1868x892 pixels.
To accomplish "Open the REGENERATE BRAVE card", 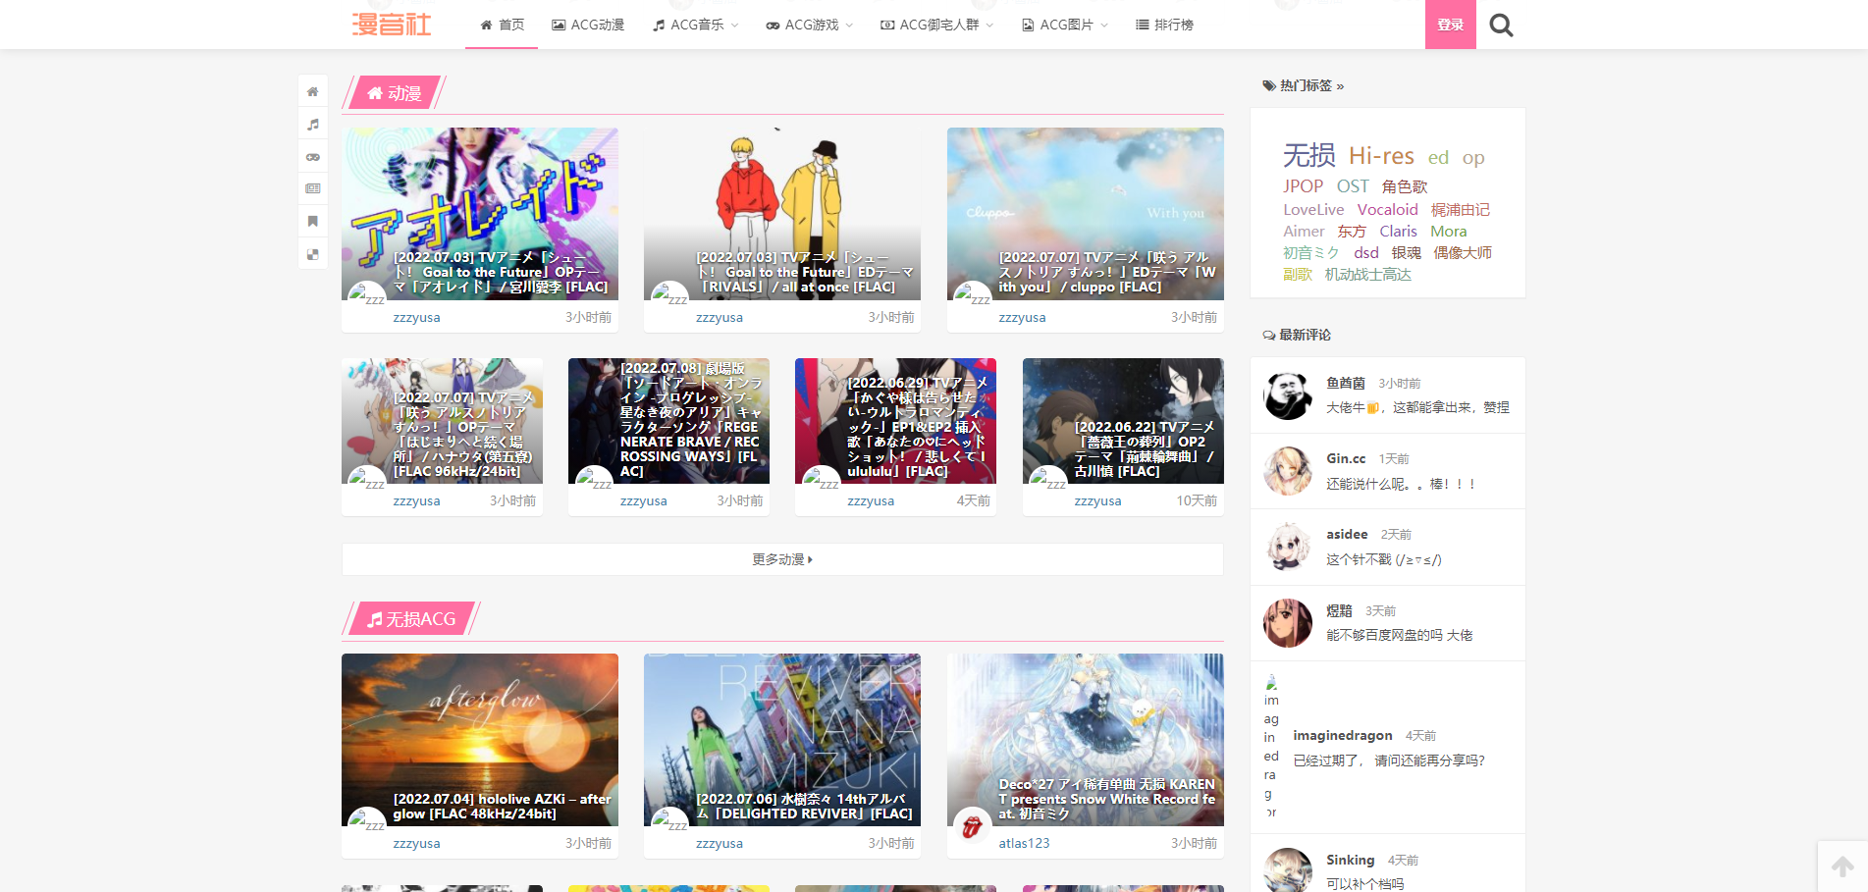I will pyautogui.click(x=668, y=421).
